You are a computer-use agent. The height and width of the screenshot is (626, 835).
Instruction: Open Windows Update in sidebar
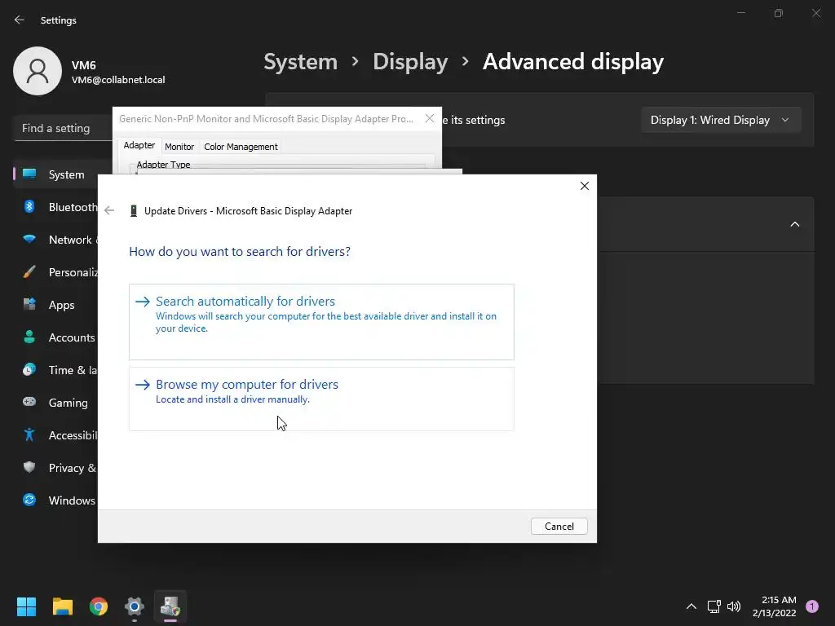56,500
